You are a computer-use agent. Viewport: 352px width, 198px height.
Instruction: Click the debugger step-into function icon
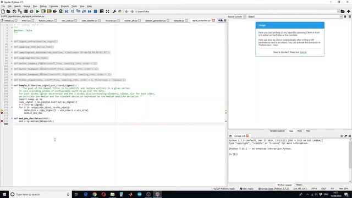point(78,12)
